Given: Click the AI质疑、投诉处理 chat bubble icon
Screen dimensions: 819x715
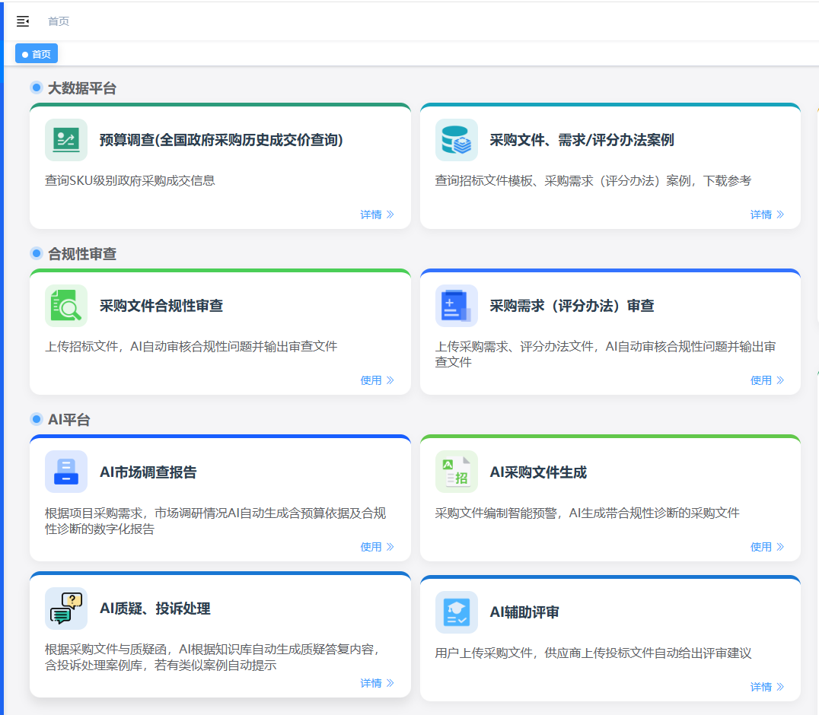Looking at the screenshot, I should point(66,609).
